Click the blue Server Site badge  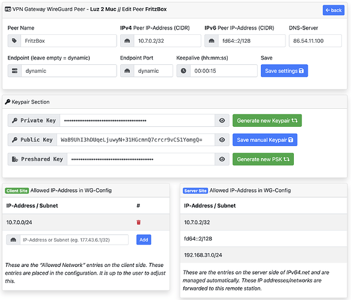coord(195,191)
